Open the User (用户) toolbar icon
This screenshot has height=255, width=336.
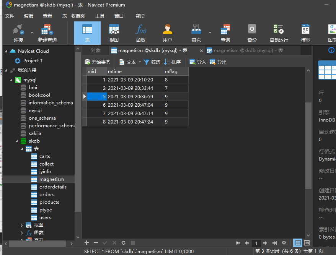[x=167, y=33]
